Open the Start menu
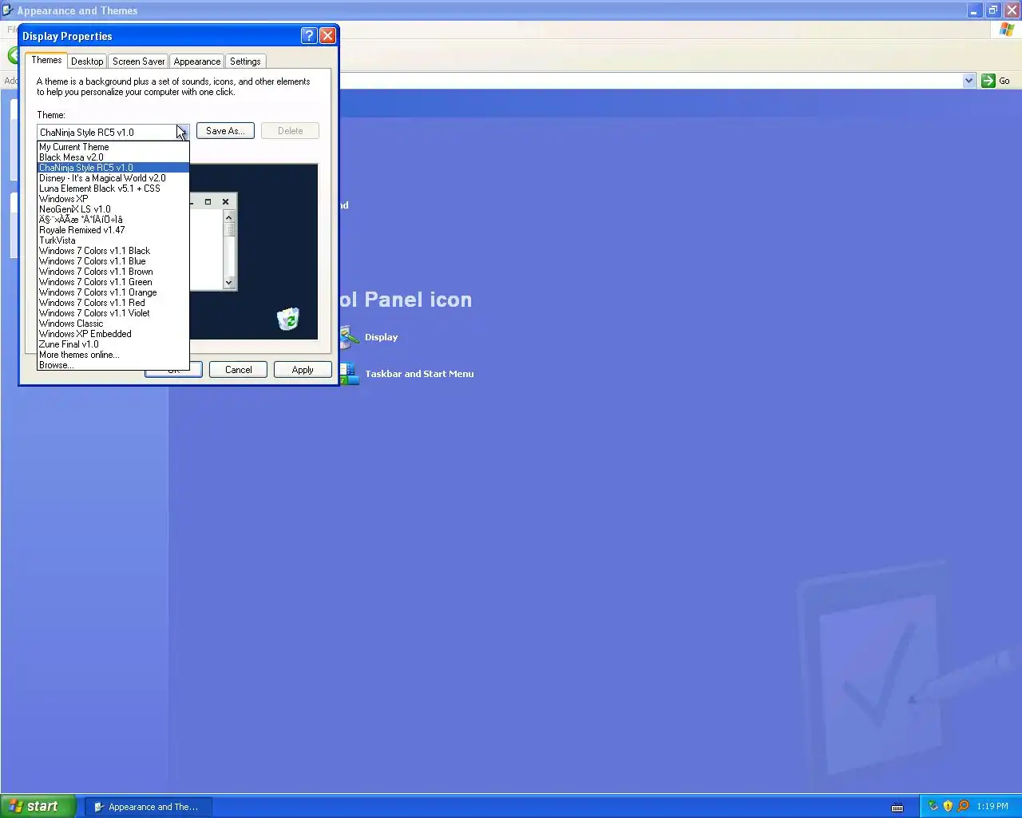The image size is (1022, 818). pos(38,806)
